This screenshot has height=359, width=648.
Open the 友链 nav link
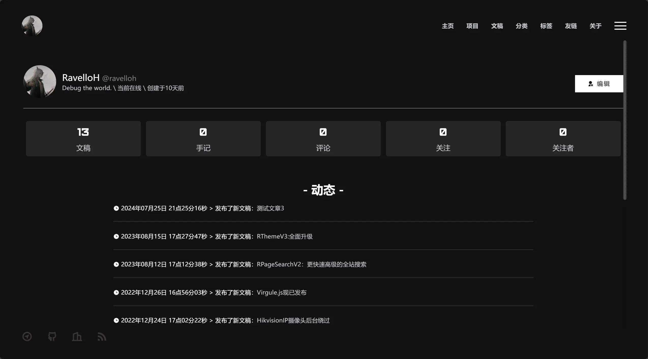point(571,26)
